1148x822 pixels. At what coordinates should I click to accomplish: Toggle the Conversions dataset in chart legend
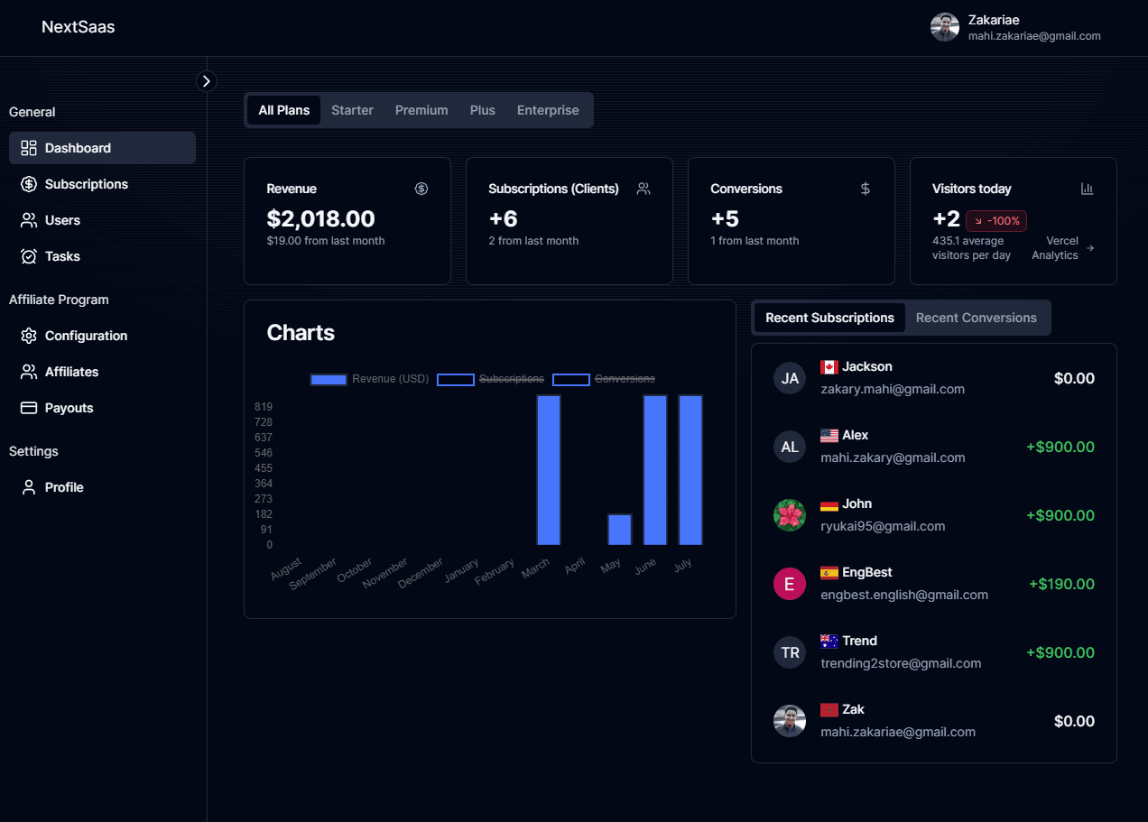605,379
